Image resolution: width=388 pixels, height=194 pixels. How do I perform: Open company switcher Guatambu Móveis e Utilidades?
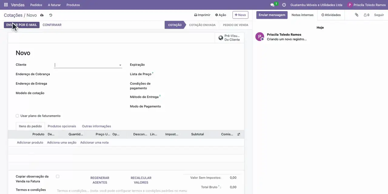pyautogui.click(x=316, y=5)
